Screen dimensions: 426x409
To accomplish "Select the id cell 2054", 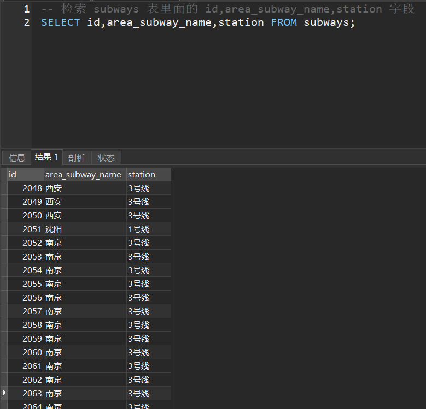I will [x=26, y=270].
